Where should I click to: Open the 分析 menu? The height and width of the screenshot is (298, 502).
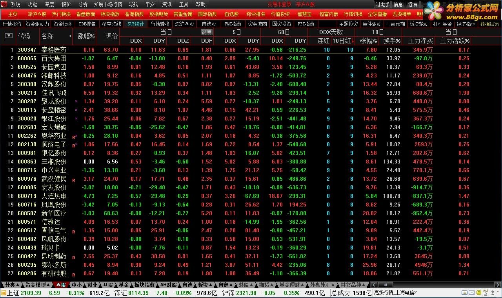[x=83, y=5]
